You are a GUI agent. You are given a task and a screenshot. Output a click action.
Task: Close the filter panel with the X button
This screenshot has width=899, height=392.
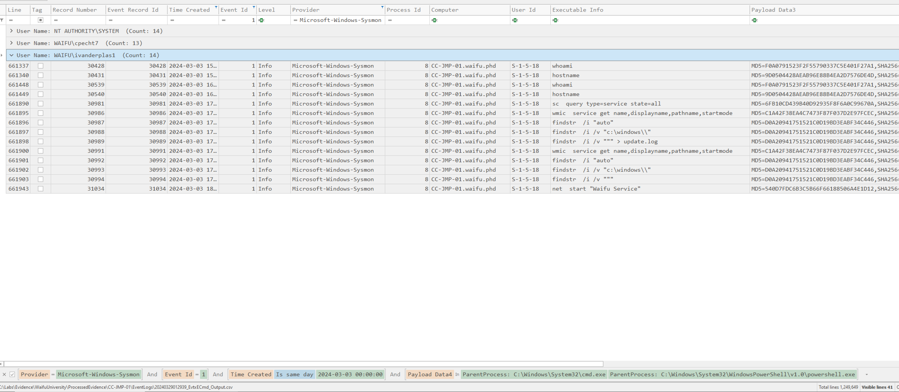click(x=4, y=374)
